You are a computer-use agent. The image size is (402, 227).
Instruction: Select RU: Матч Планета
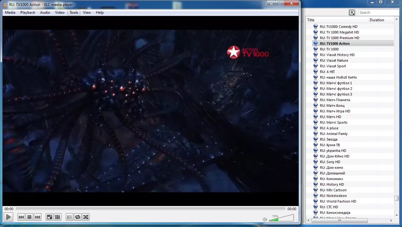click(x=335, y=100)
